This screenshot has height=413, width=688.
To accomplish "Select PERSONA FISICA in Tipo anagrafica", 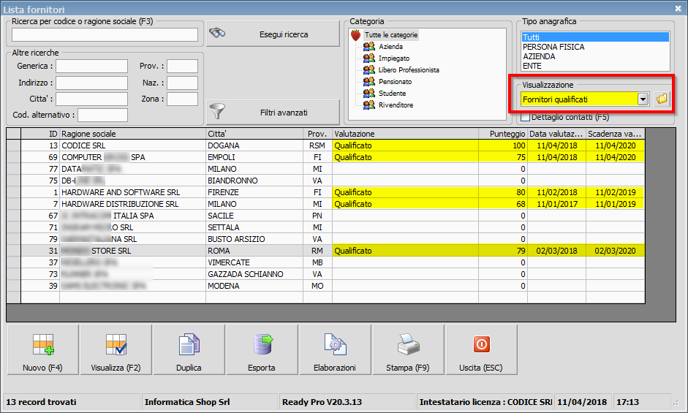I will tap(553, 47).
